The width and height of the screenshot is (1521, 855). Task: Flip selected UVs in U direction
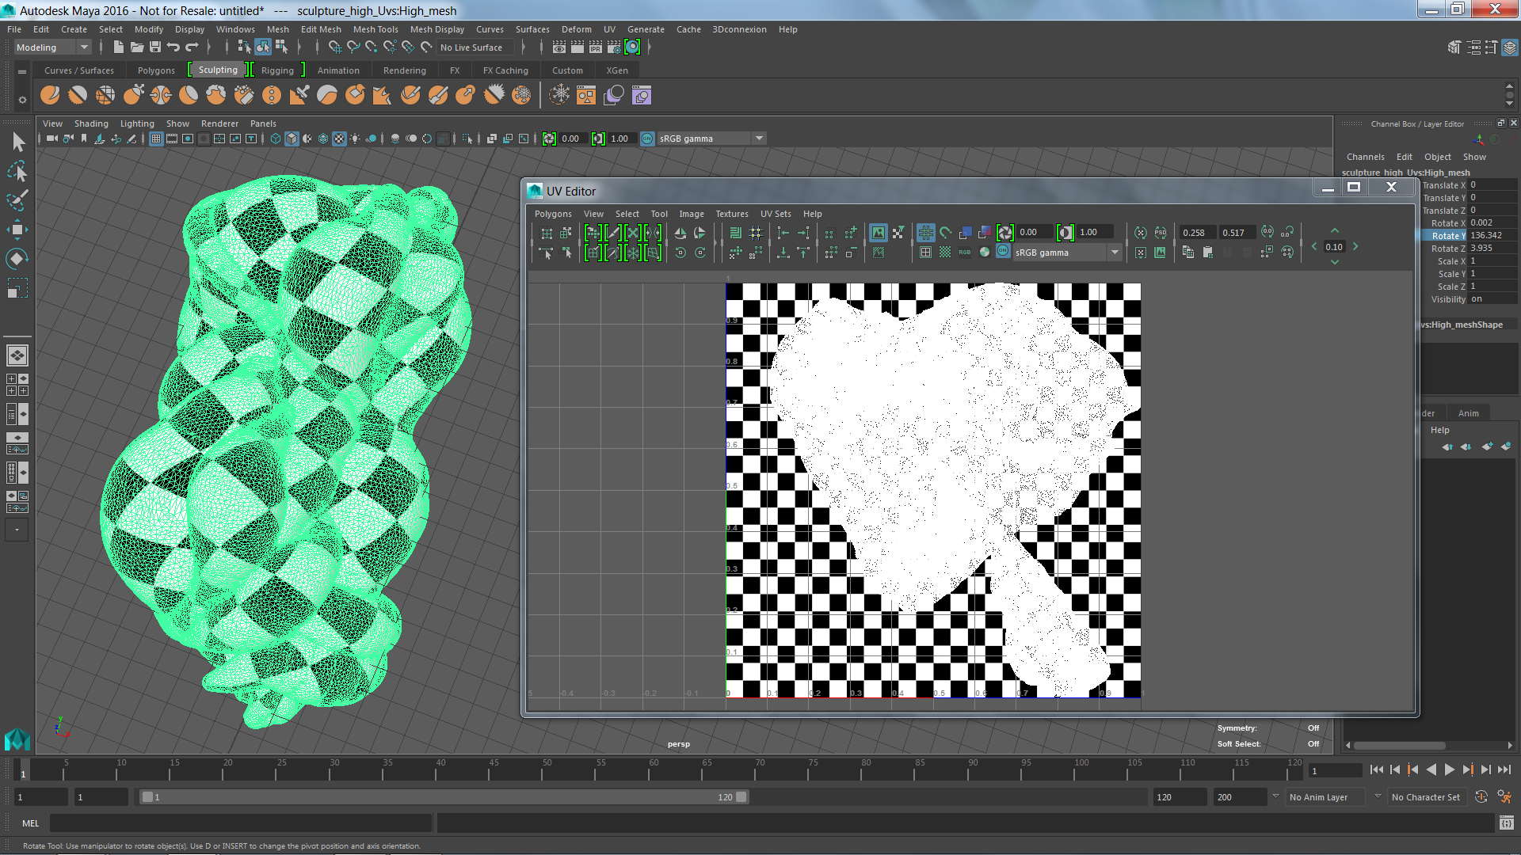click(680, 233)
